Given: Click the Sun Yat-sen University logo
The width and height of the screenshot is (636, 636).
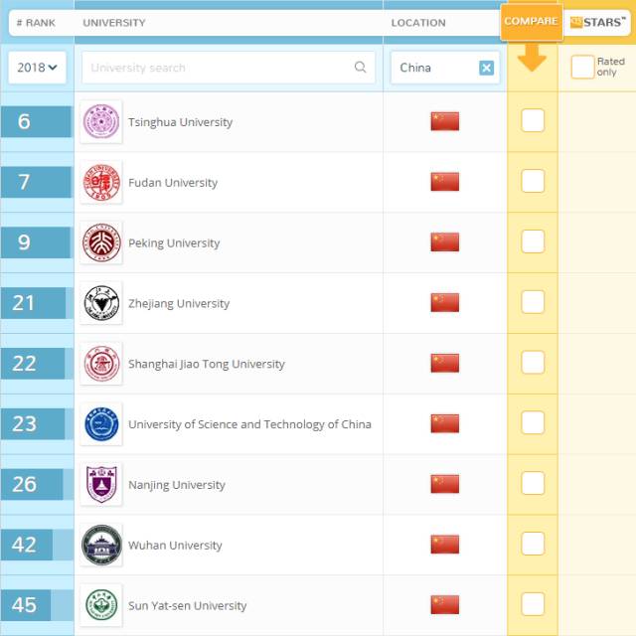Looking at the screenshot, I should (x=101, y=605).
